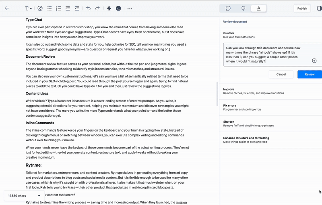Screen dimensions: 322x205
Task: Click the lightning bolt AI icon
Action: pos(109,8)
